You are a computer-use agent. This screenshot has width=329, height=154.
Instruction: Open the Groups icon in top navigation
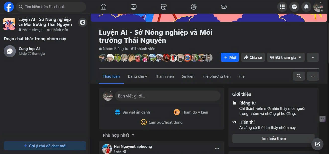(194, 7)
